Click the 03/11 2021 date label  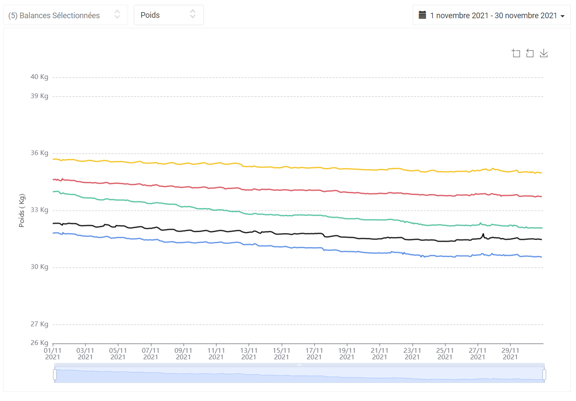click(x=85, y=354)
